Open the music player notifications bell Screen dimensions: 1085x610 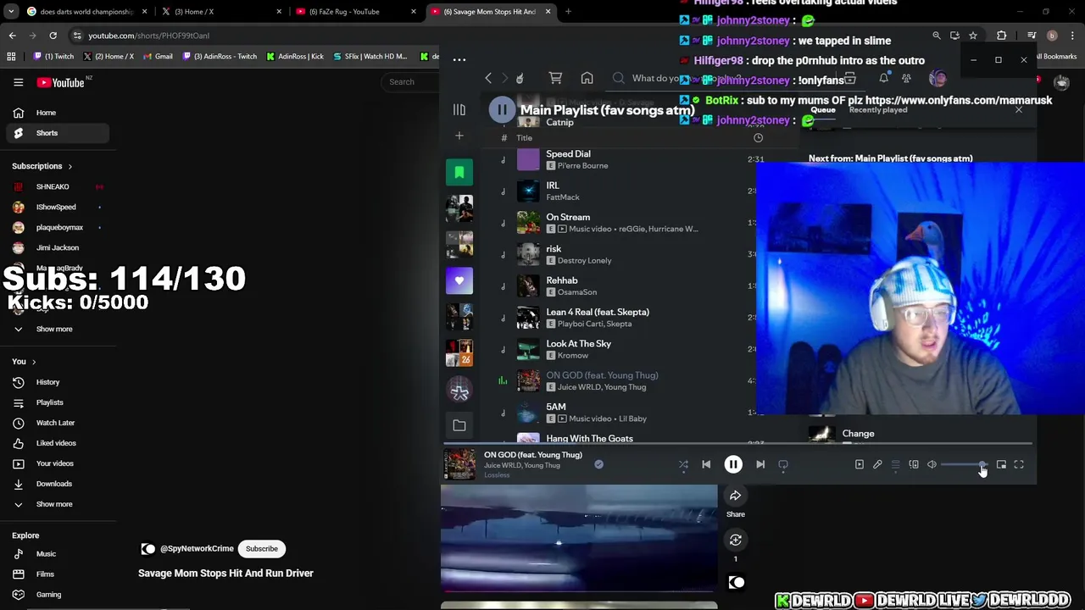click(883, 78)
